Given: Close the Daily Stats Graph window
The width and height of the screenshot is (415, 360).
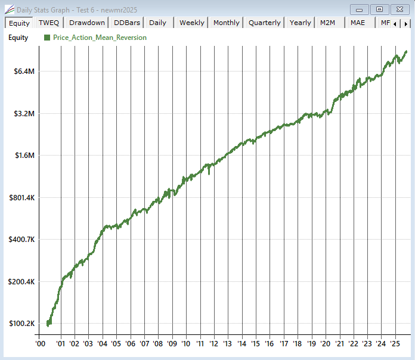Looking at the screenshot, I should pyautogui.click(x=399, y=10).
